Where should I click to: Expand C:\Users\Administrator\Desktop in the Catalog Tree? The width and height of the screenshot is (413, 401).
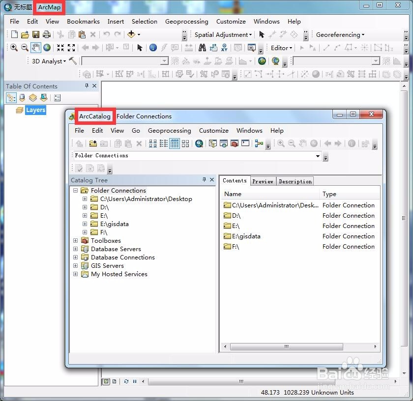[85, 199]
